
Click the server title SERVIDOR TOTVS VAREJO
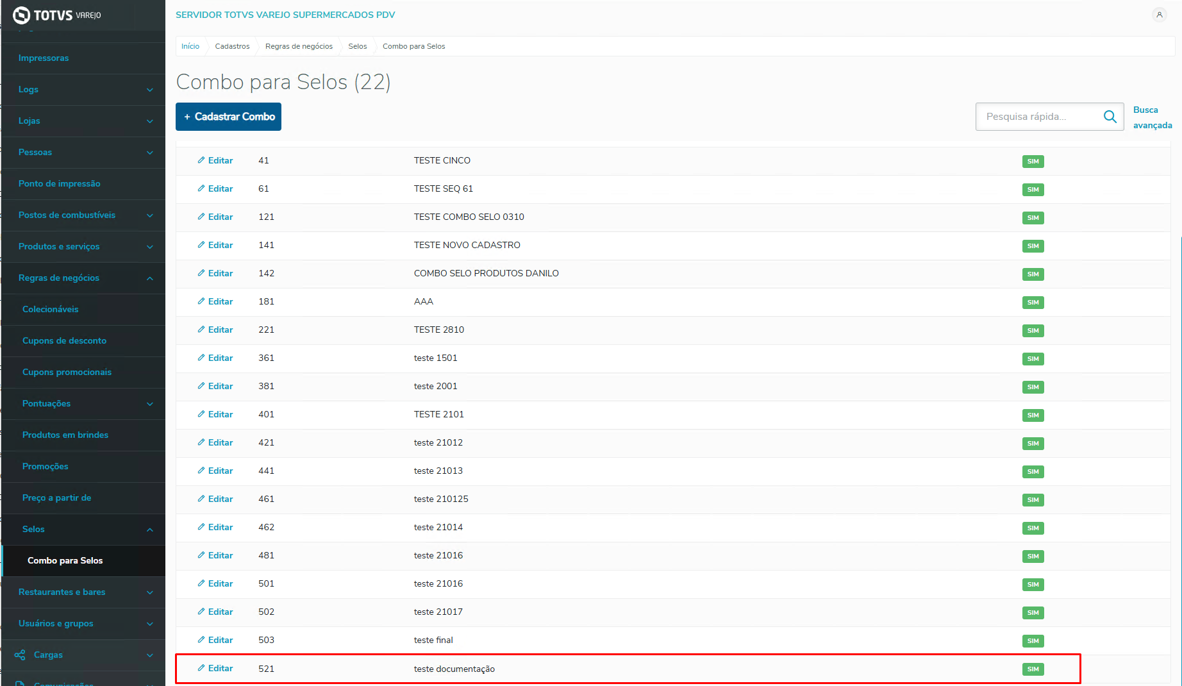coord(285,15)
